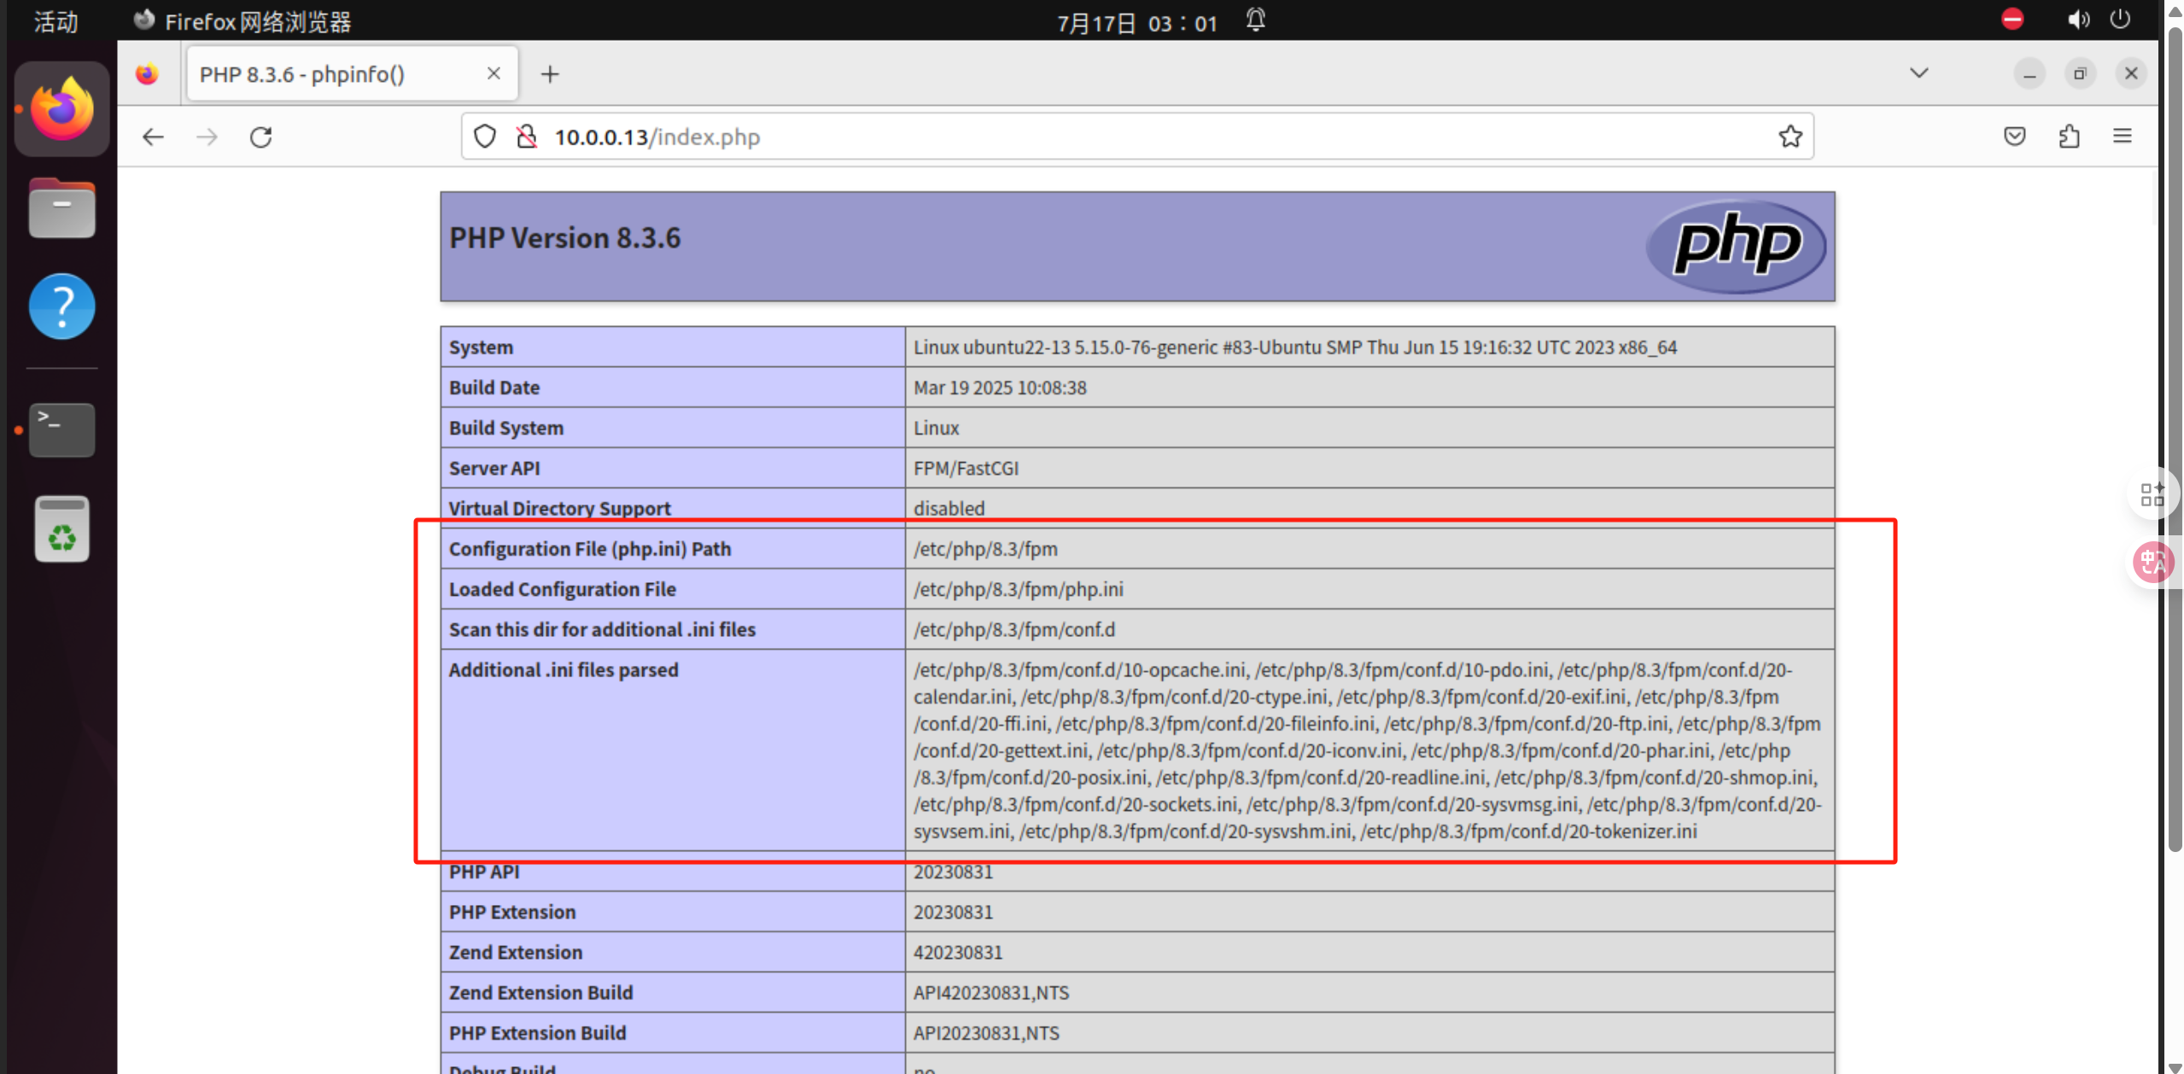Click the translate floating icon
2184x1074 pixels.
coord(2152,563)
